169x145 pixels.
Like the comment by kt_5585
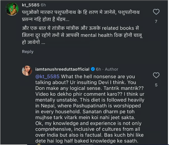click(x=156, y=12)
